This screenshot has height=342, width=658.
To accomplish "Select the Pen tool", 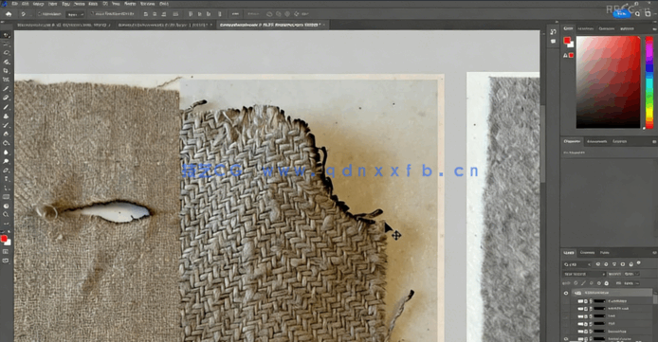I will [6, 171].
